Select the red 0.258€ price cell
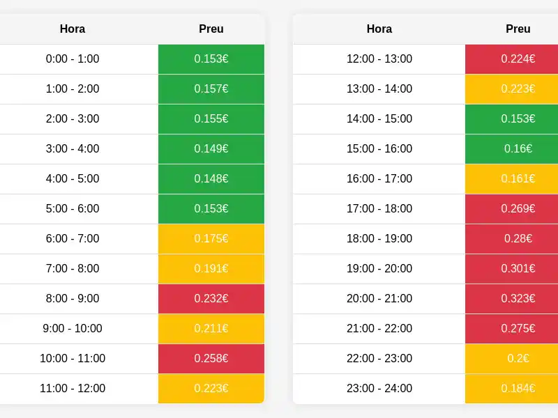 [x=211, y=358]
